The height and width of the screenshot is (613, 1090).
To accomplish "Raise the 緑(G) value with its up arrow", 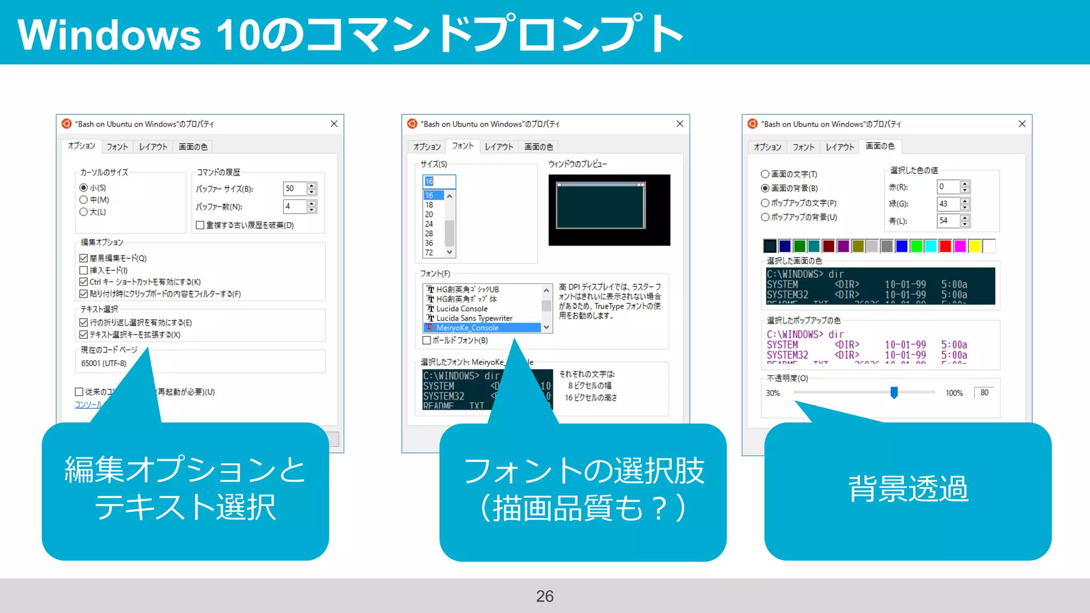I will pos(965,201).
